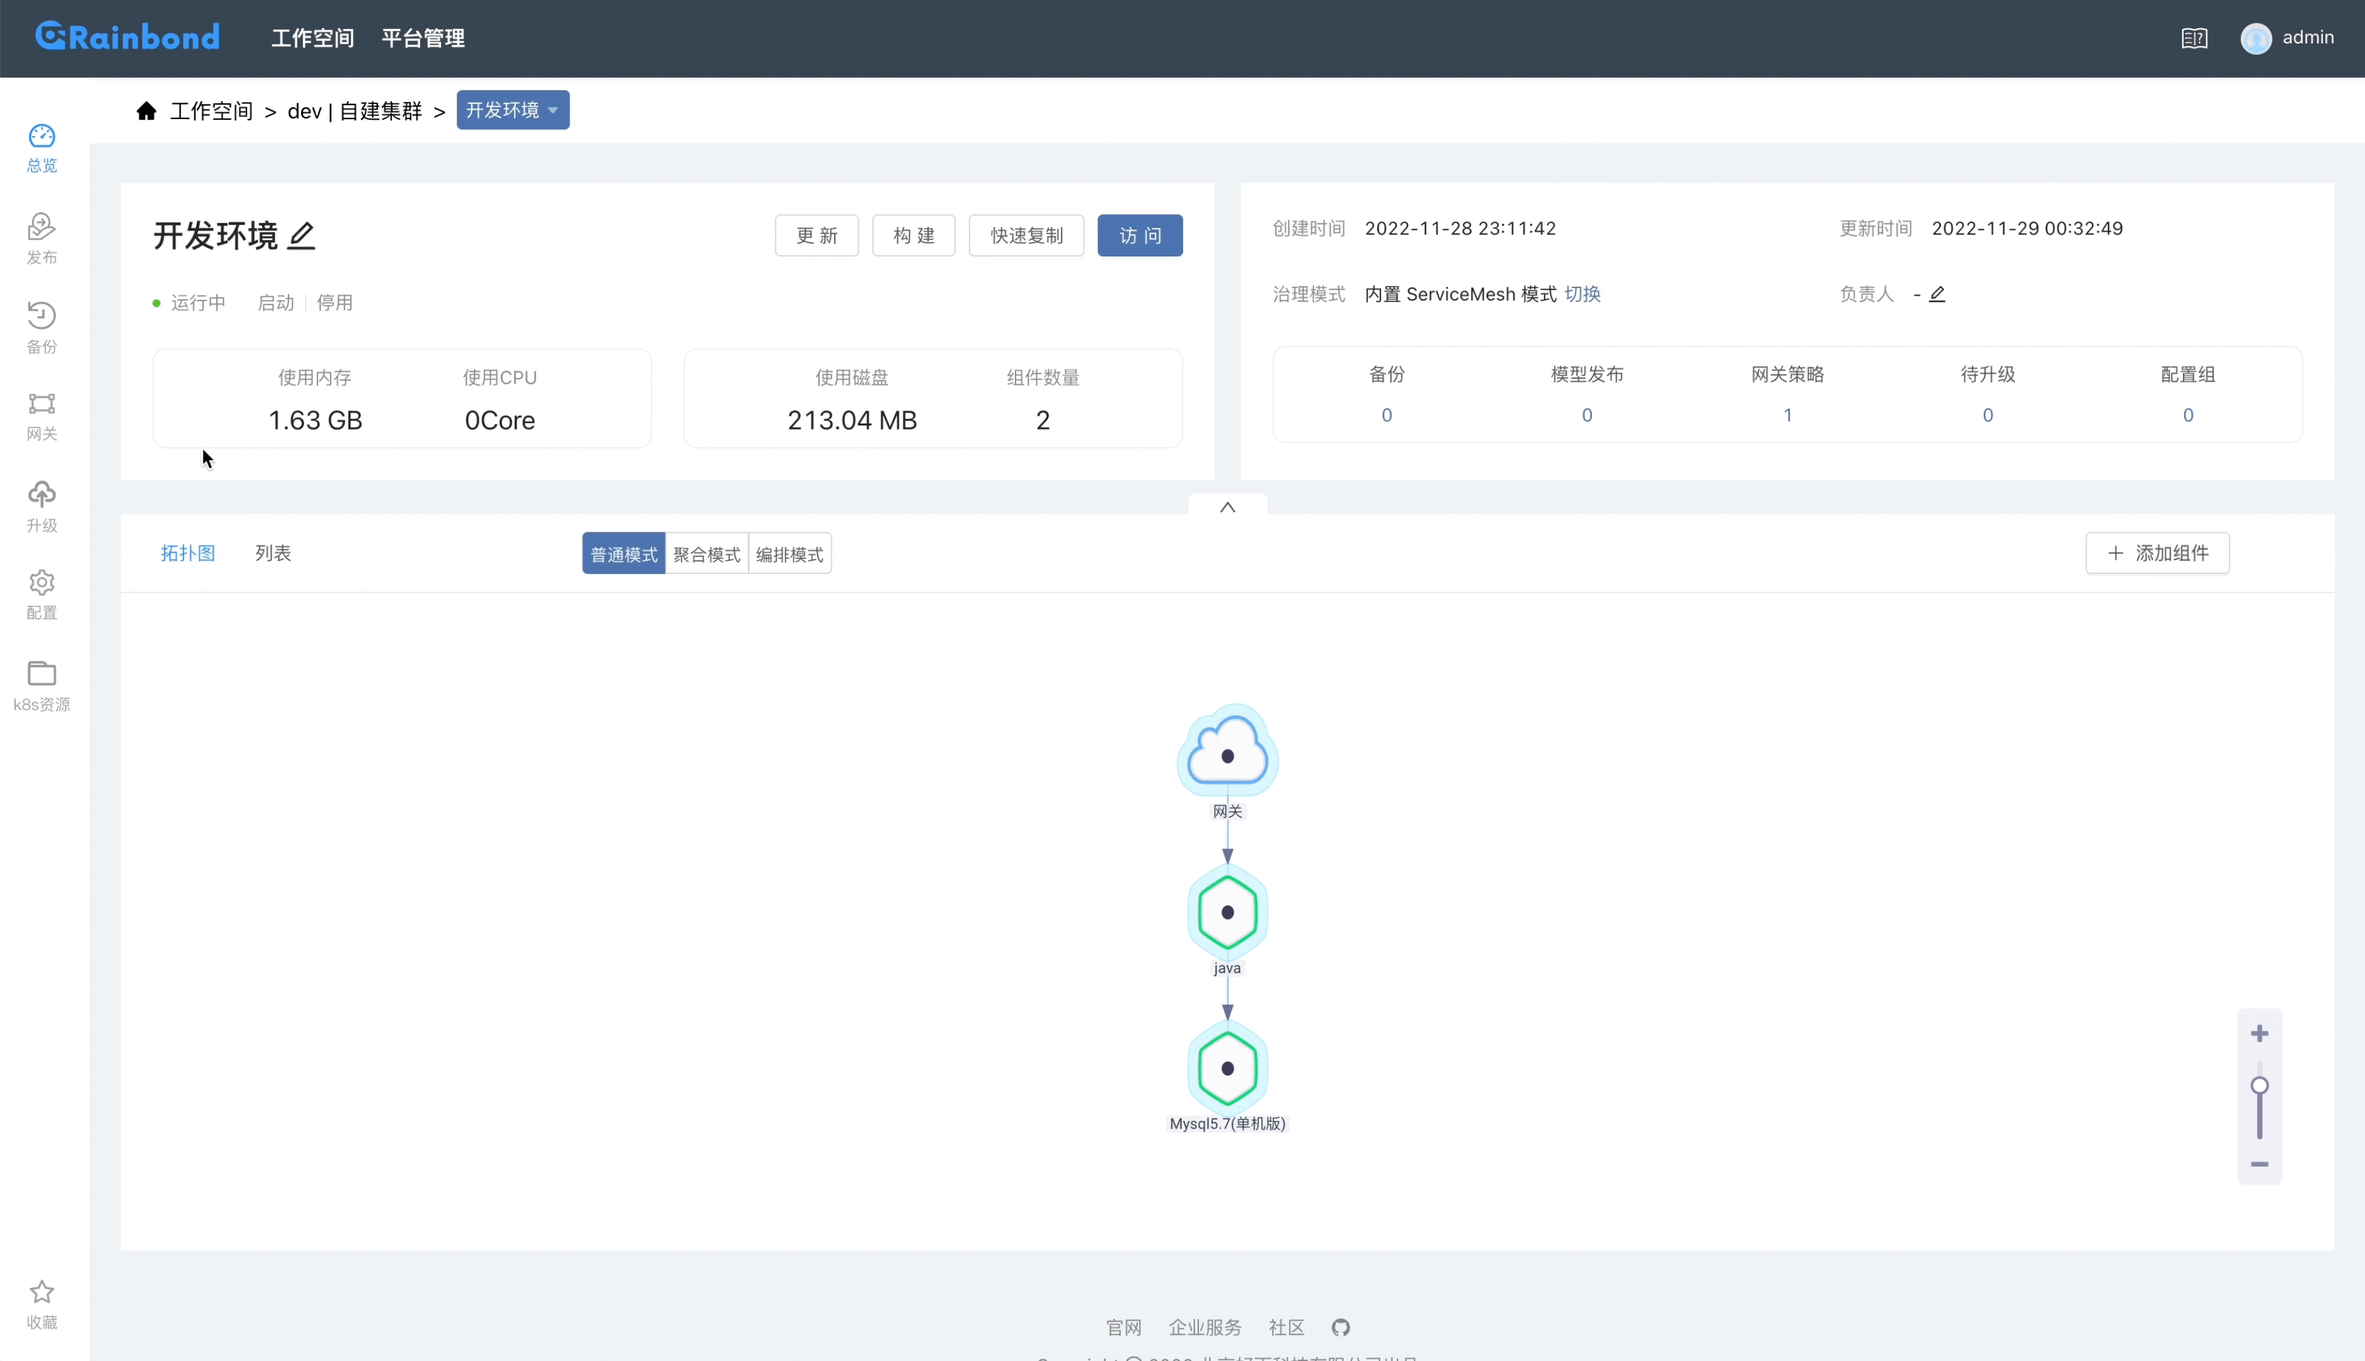
Task: Collapse the overview panel with chevron
Action: (1228, 507)
